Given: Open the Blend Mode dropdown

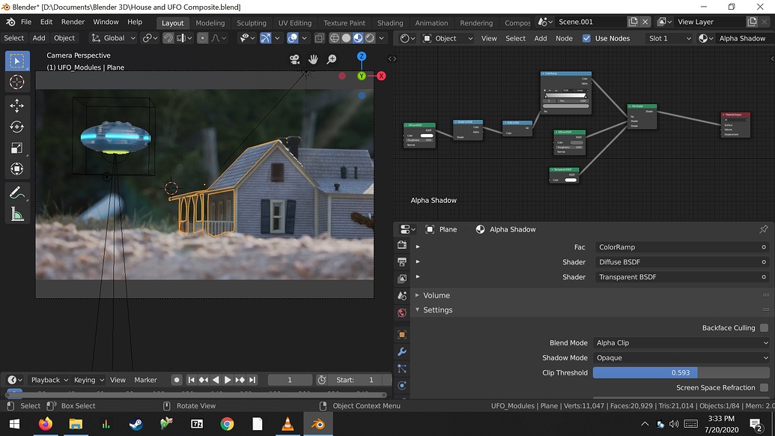Looking at the screenshot, I should (x=681, y=342).
